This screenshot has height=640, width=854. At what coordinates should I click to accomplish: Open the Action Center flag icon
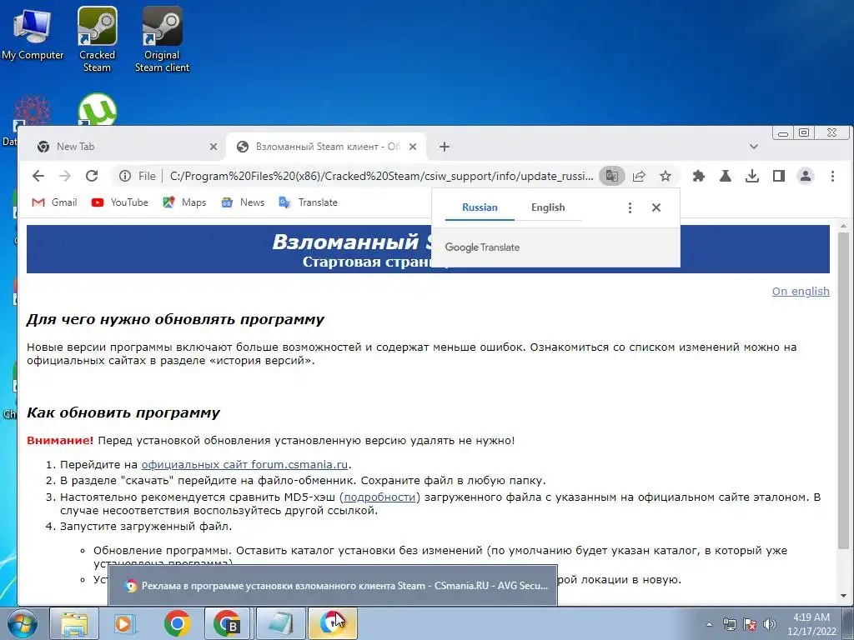pos(750,624)
